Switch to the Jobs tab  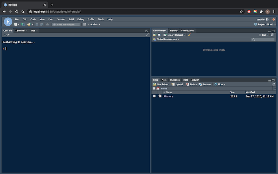(33, 31)
